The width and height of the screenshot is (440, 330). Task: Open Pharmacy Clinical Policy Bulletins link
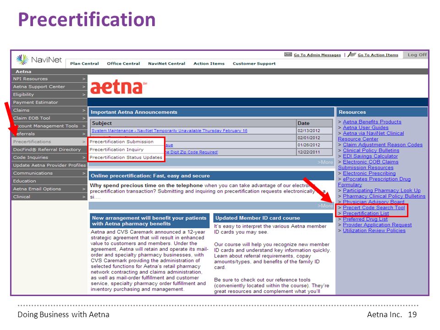[x=384, y=196]
